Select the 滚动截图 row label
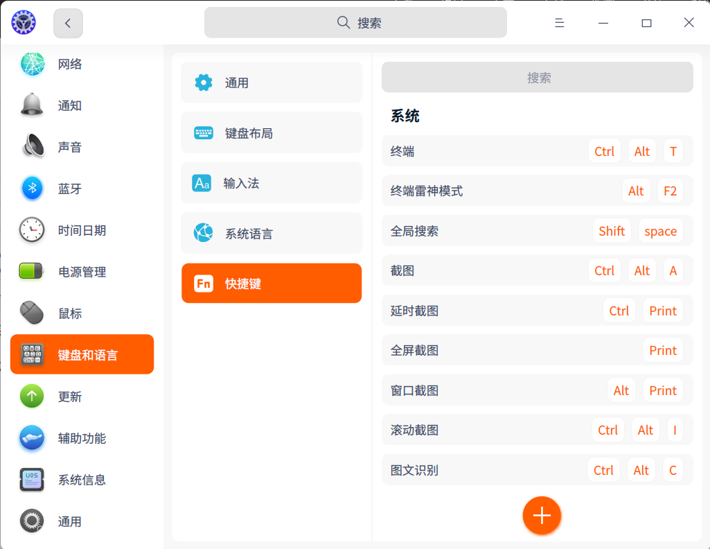The height and width of the screenshot is (549, 710). 414,430
